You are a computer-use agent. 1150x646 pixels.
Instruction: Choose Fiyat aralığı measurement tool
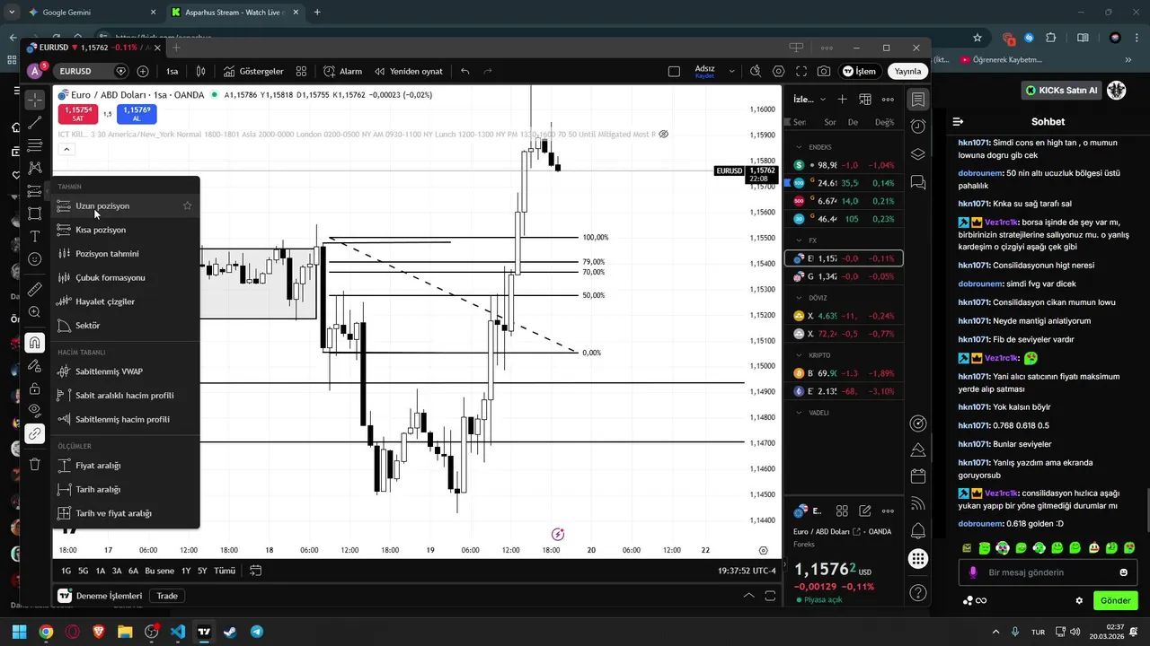tap(126, 466)
